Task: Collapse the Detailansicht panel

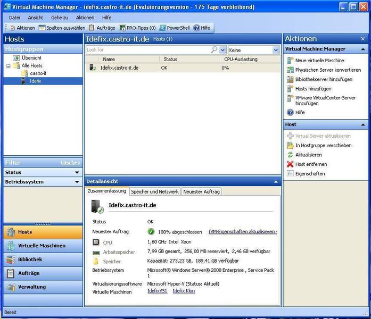Action: pos(276,182)
